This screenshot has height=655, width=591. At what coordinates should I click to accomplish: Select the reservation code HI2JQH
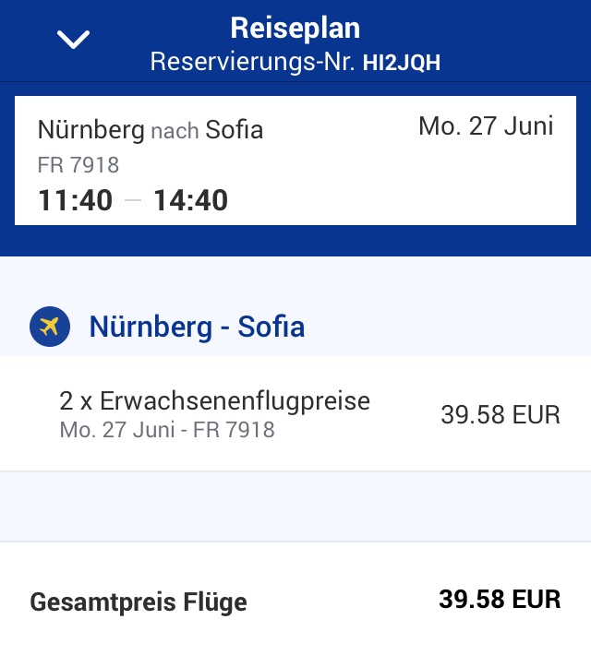tap(402, 62)
